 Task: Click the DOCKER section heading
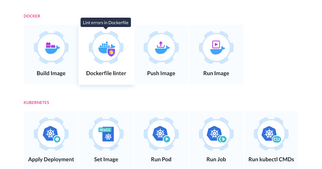pyautogui.click(x=32, y=16)
